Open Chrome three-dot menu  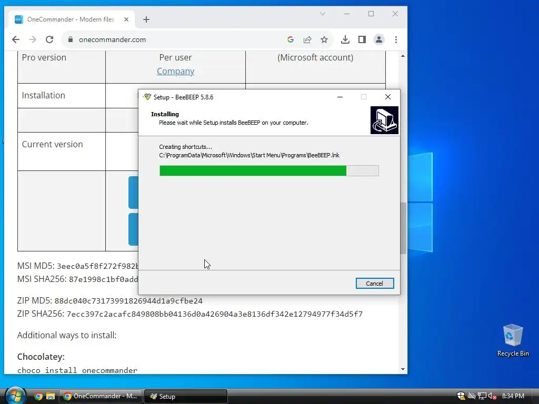click(396, 39)
